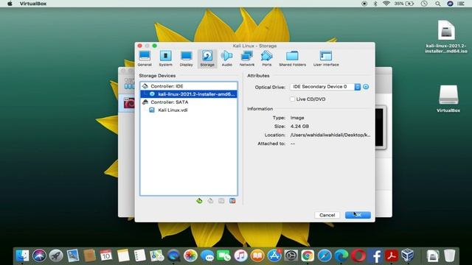Screen dimensions: 472x265
Task: Launch Opera from the dock
Action: (358, 255)
